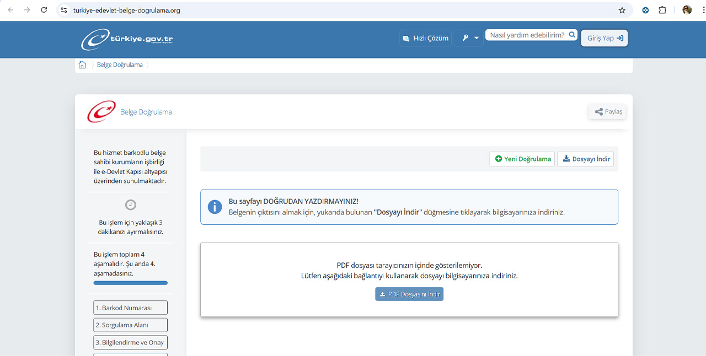706x356 pixels.
Task: Click the blue progress bar in the sidebar
Action: (x=130, y=282)
